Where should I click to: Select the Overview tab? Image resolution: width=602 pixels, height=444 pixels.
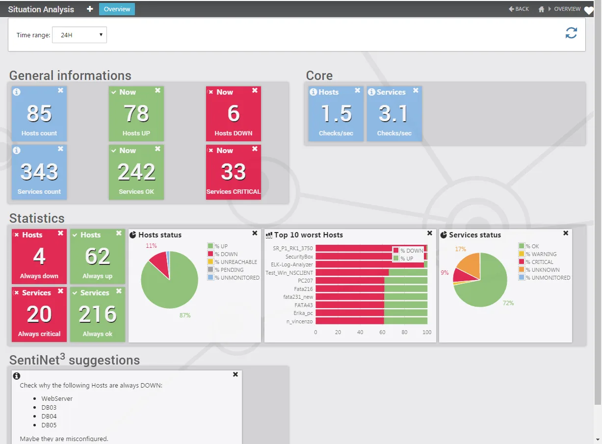pyautogui.click(x=117, y=9)
